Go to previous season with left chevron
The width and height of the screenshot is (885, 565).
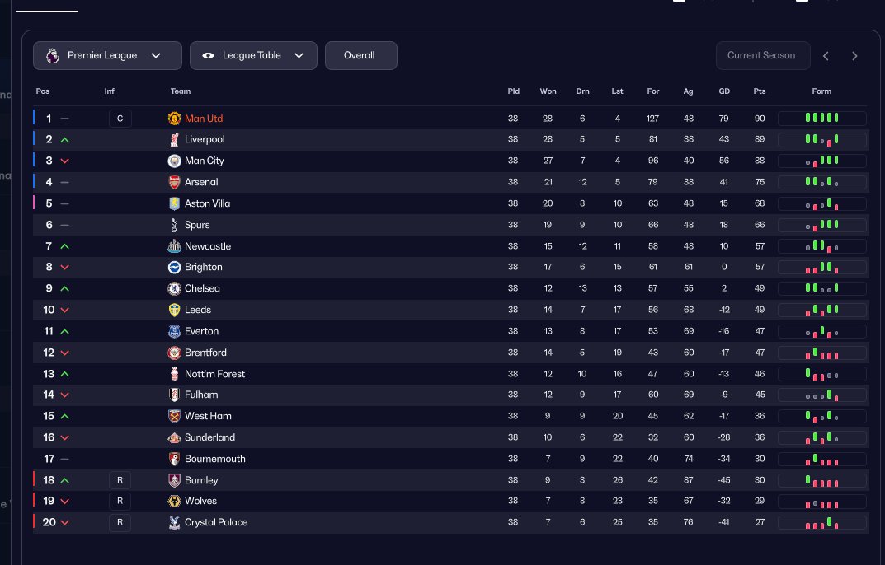coord(826,56)
